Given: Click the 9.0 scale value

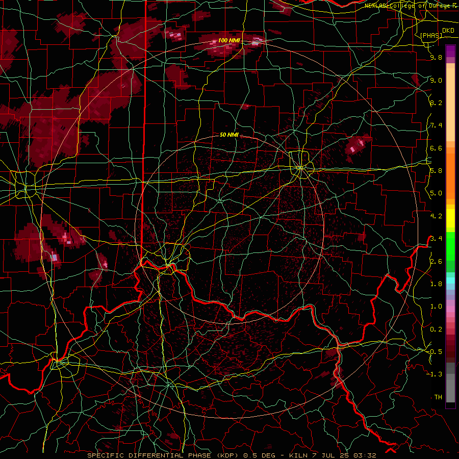Looking at the screenshot, I should coord(436,80).
